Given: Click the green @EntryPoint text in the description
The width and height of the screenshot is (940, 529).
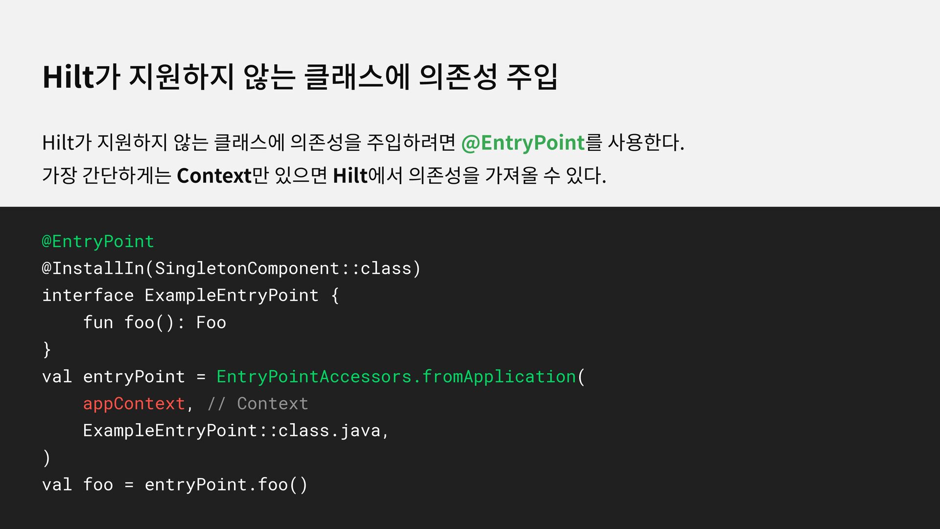Looking at the screenshot, I should pos(523,143).
